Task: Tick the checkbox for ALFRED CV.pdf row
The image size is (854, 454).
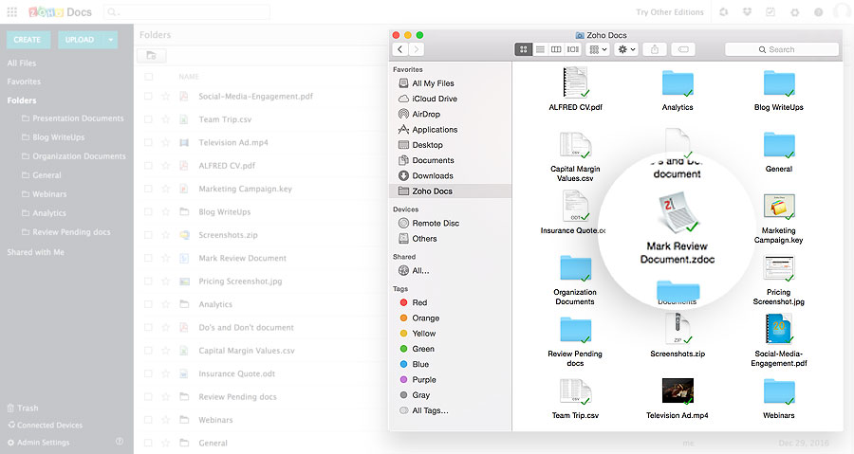Action: pos(148,166)
